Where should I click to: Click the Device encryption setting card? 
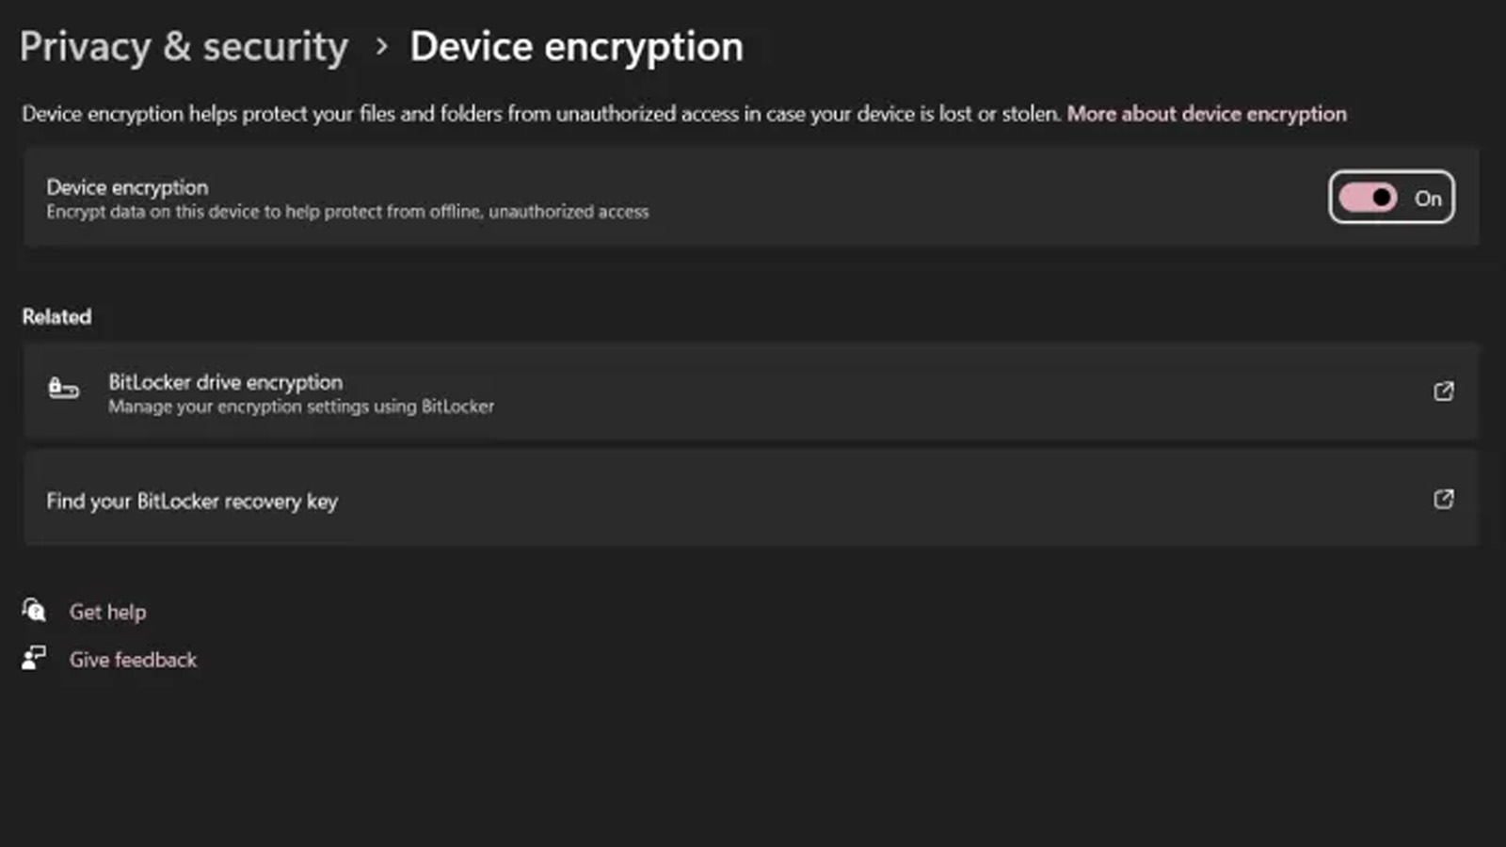[x=751, y=198]
